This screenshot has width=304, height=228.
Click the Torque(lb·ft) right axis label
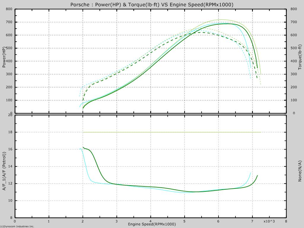click(x=300, y=57)
